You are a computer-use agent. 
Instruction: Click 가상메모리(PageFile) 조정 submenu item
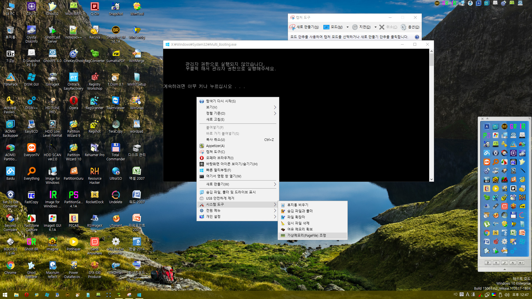[313, 235]
